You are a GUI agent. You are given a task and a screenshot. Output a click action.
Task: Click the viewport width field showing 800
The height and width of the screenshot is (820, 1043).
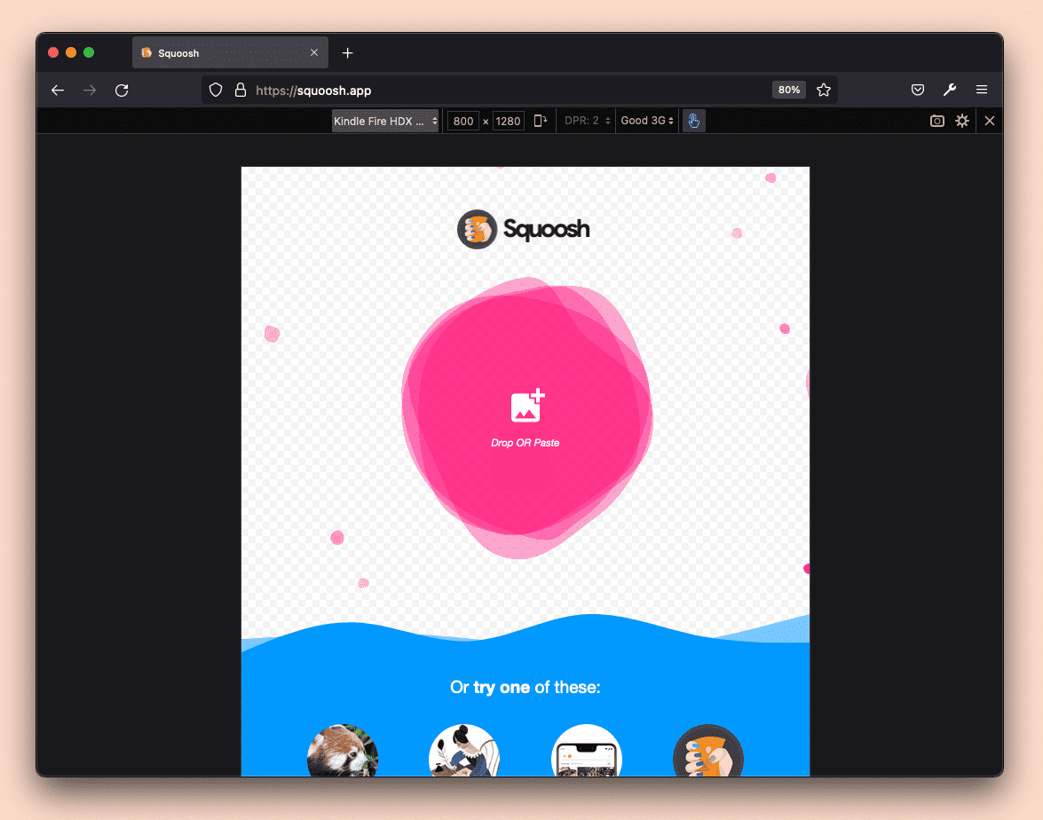pyautogui.click(x=463, y=121)
